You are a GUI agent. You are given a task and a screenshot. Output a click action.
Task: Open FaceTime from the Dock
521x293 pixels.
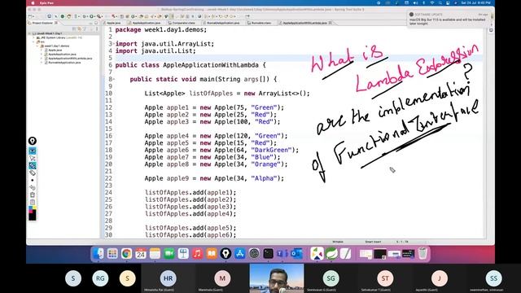[169, 254]
